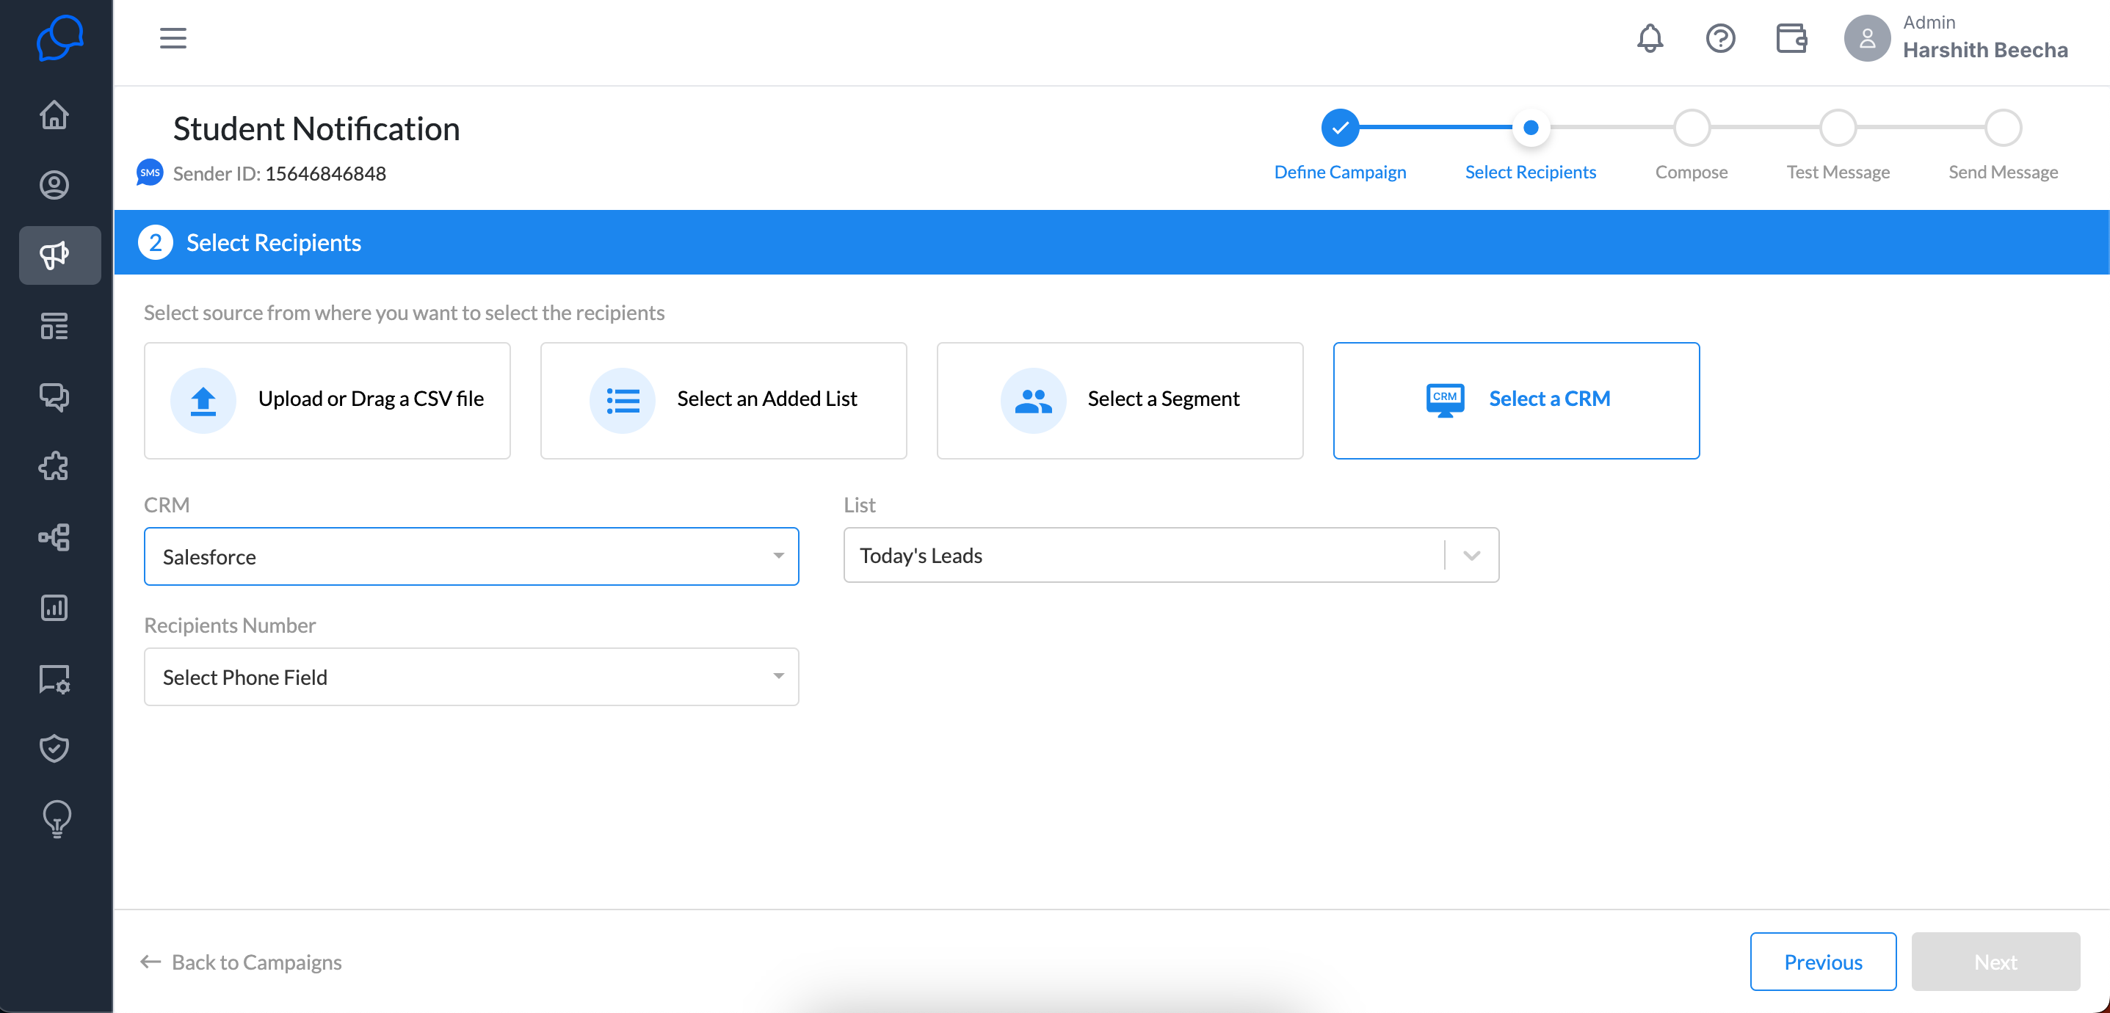The height and width of the screenshot is (1013, 2110).
Task: Click the user avatar icon
Action: click(1867, 37)
